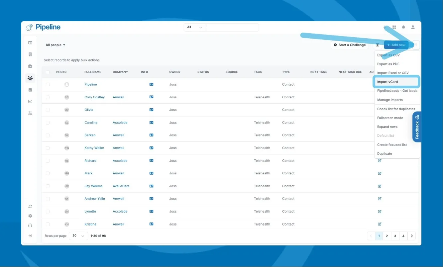Open Cory Costley's contact record
This screenshot has height=267, width=443.
pyautogui.click(x=94, y=97)
